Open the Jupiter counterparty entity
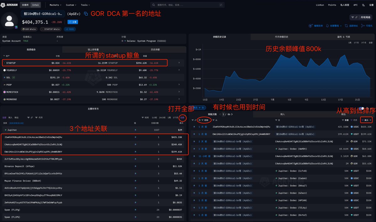This screenshot has width=376, height=222. pos(12,130)
